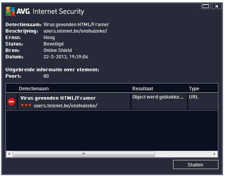Close the AVG dialog with the X icon
This screenshot has height=177, width=226.
tap(217, 6)
